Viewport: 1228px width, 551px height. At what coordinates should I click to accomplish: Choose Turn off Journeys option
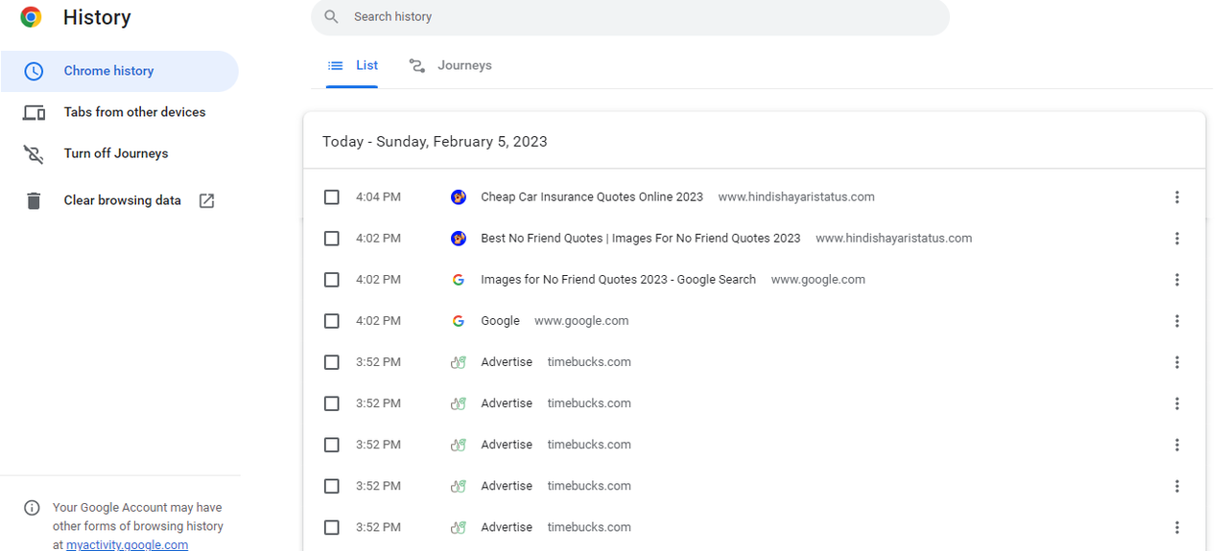tap(119, 153)
